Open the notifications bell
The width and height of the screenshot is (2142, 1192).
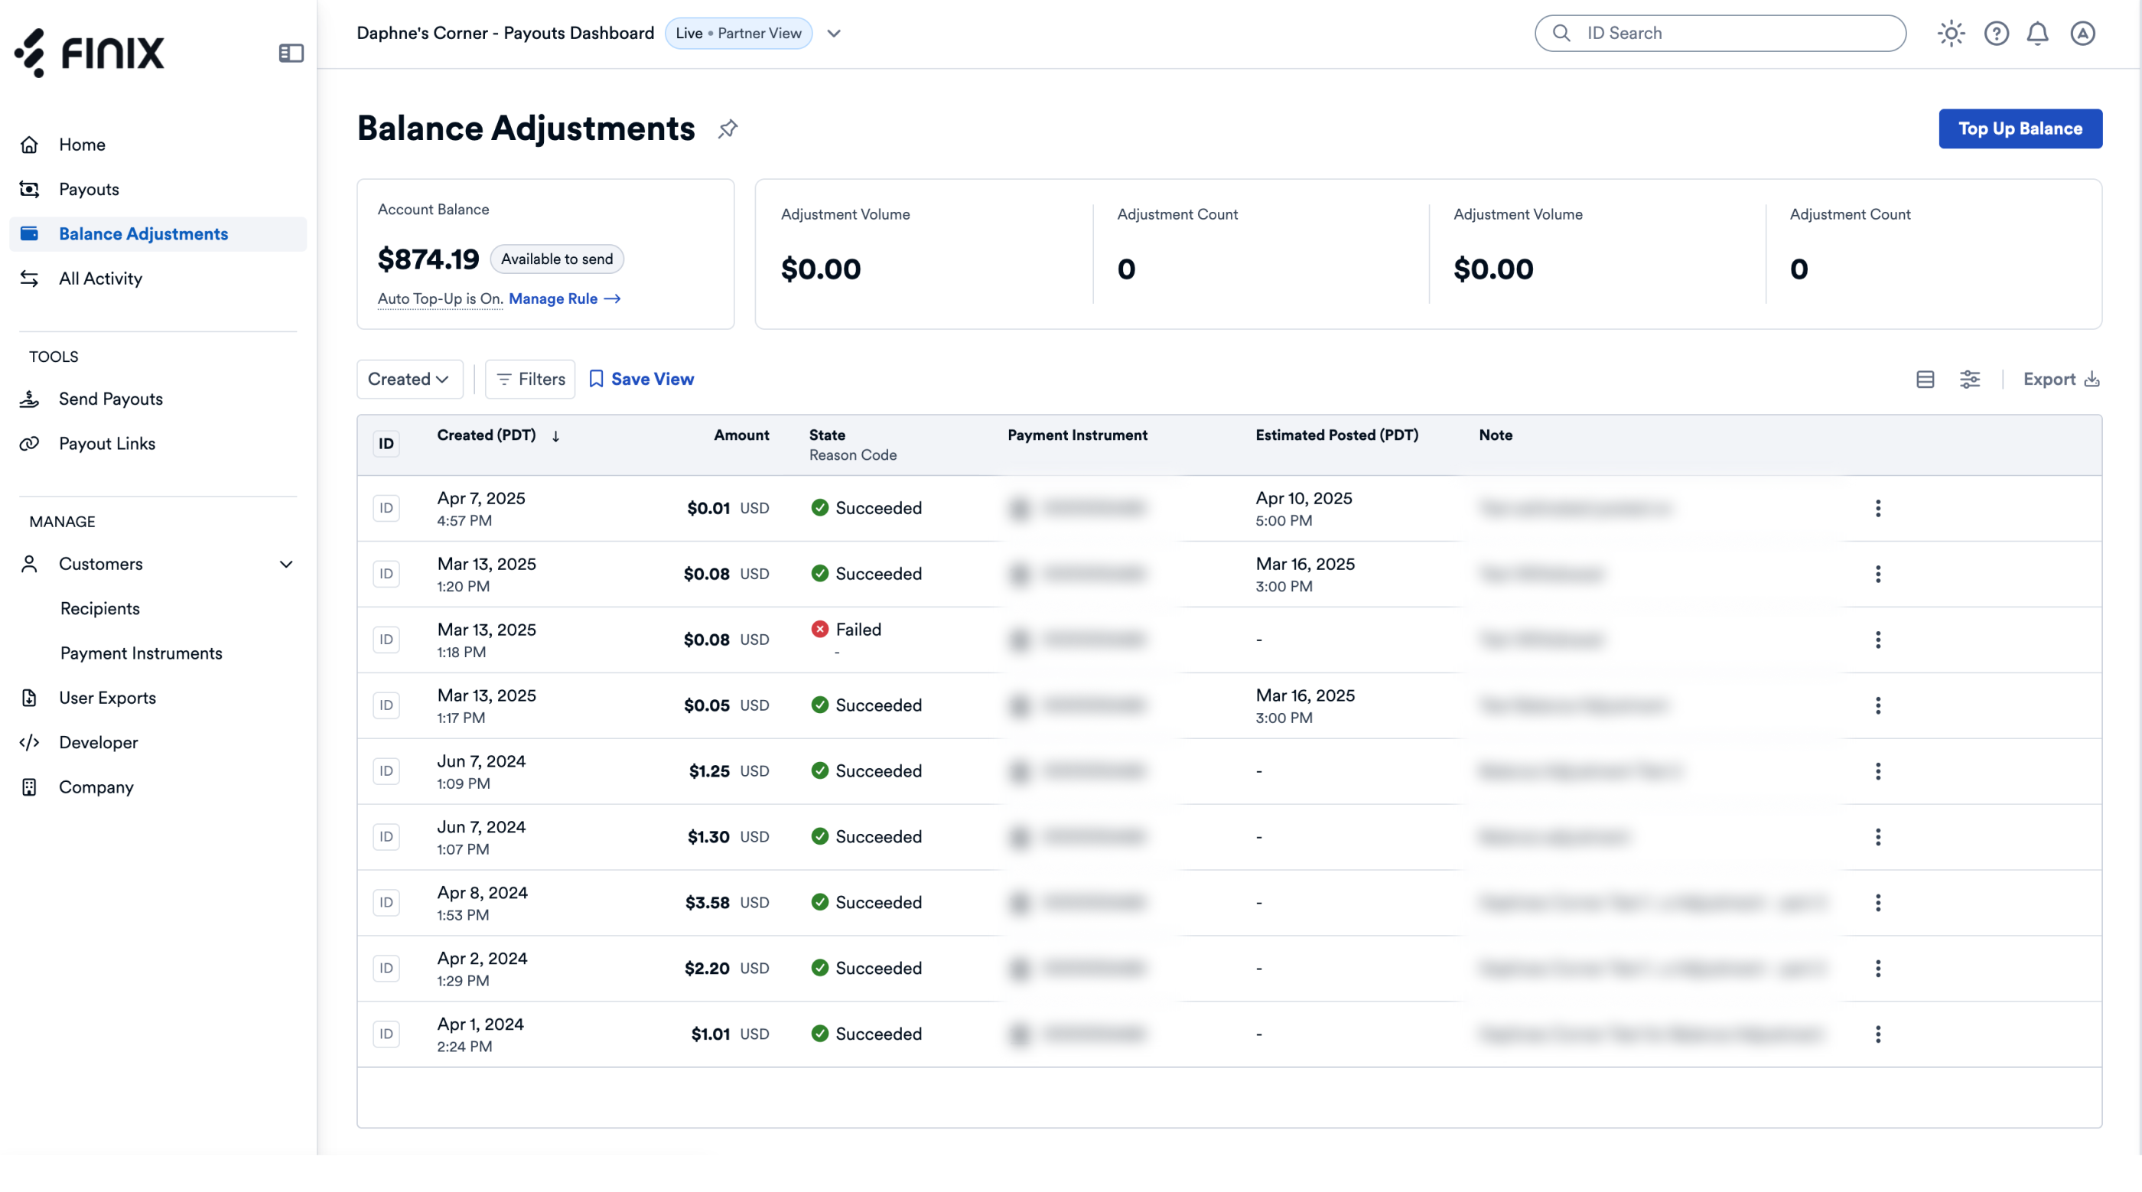(2037, 33)
